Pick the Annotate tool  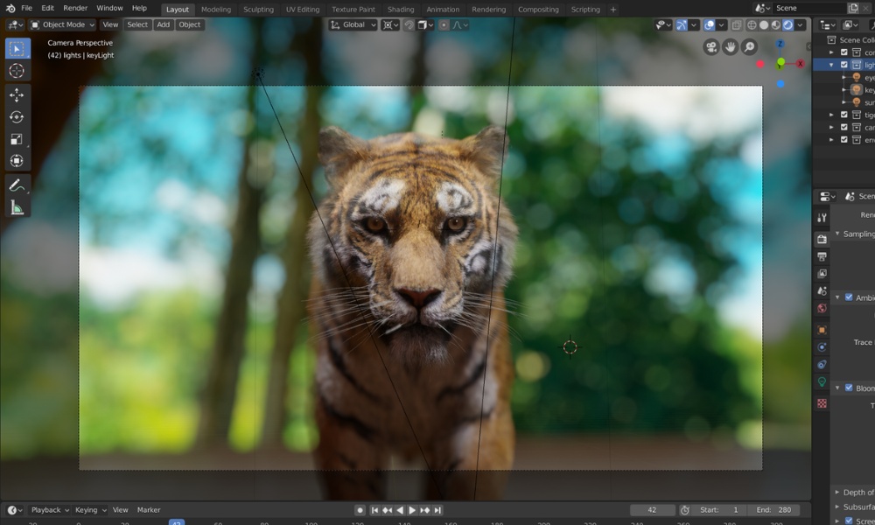[17, 184]
